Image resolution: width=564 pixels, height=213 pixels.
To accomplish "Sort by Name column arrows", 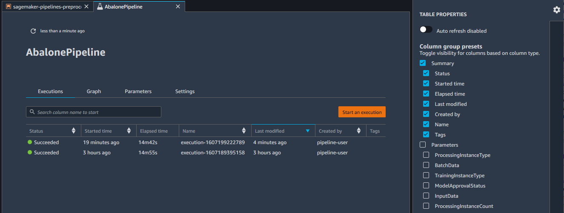I will [x=244, y=131].
